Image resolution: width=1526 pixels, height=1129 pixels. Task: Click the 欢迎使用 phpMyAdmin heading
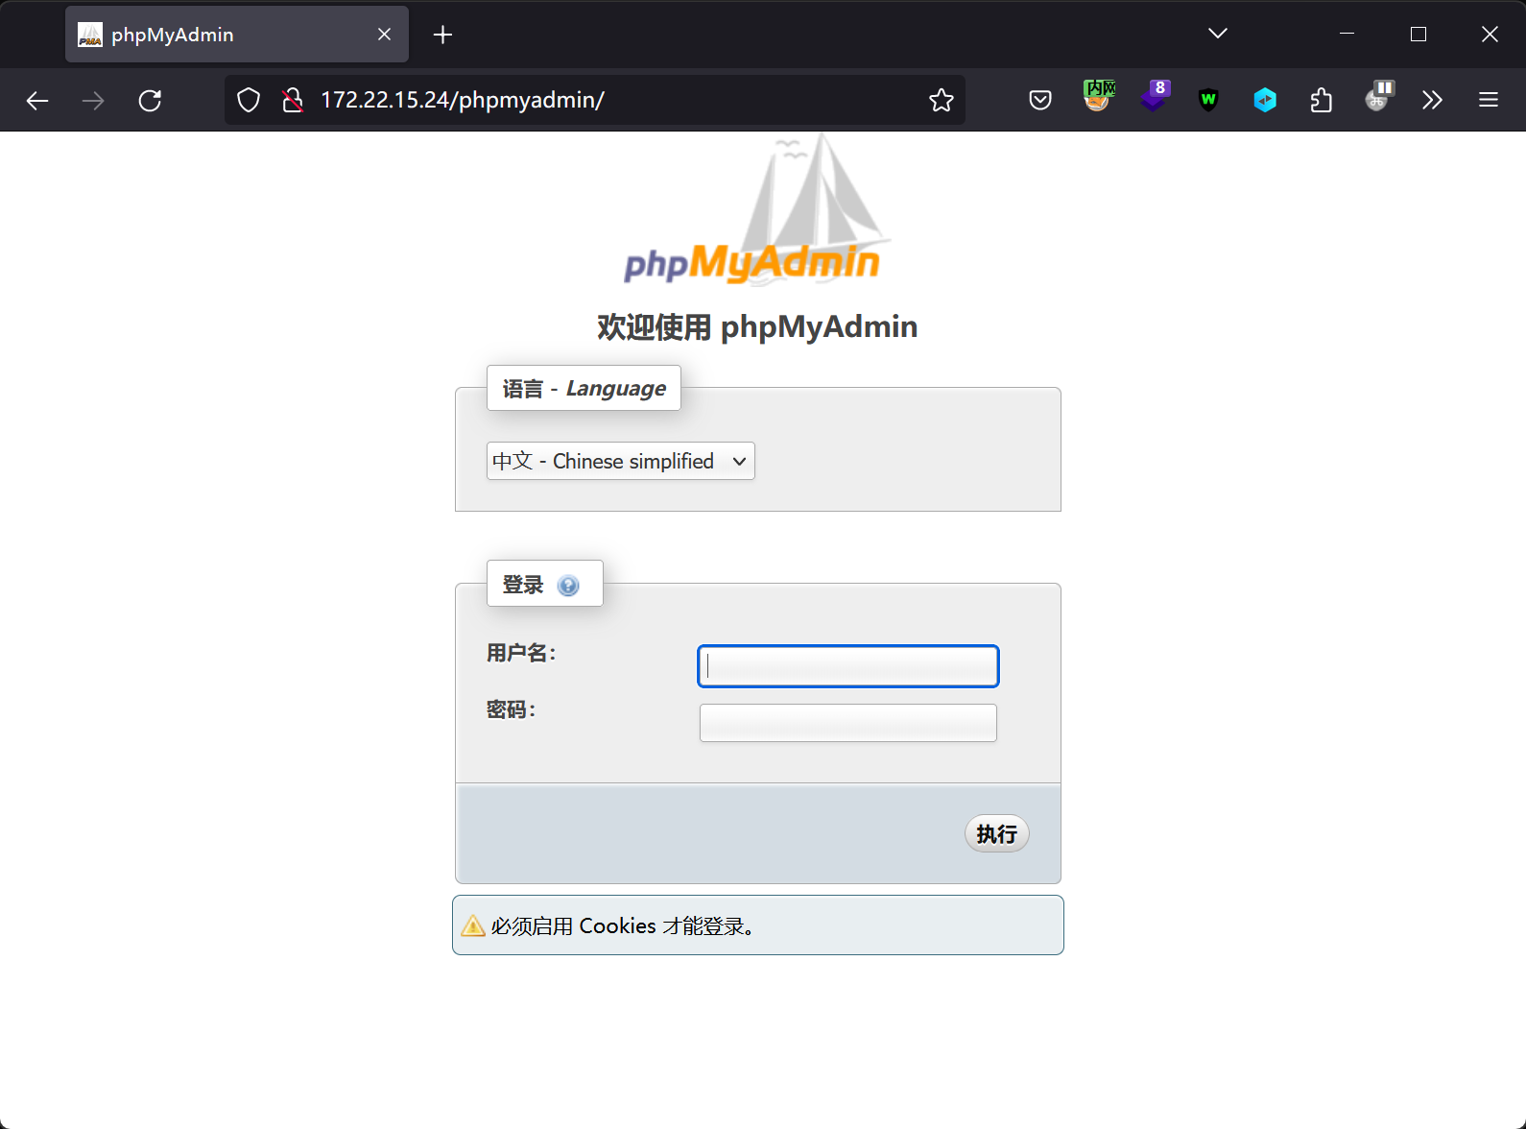click(757, 326)
